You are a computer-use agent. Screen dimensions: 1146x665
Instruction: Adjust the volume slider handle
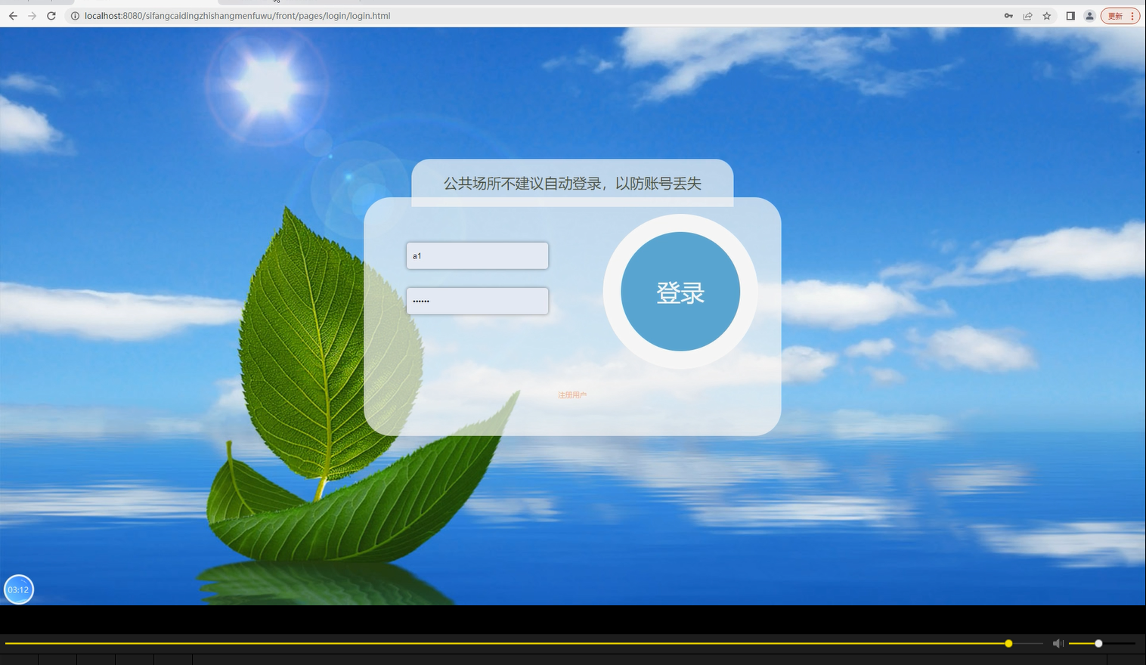pyautogui.click(x=1097, y=643)
